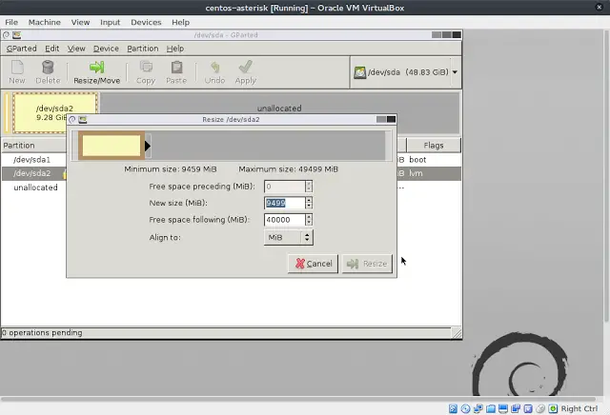Open the VirtualBox View menu
This screenshot has width=610, height=415.
(x=80, y=22)
